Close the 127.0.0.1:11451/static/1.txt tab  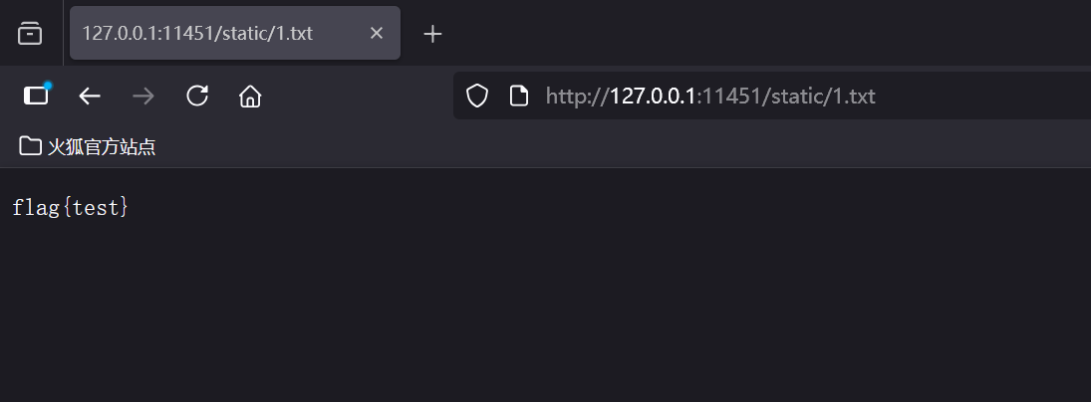pyautogui.click(x=376, y=33)
